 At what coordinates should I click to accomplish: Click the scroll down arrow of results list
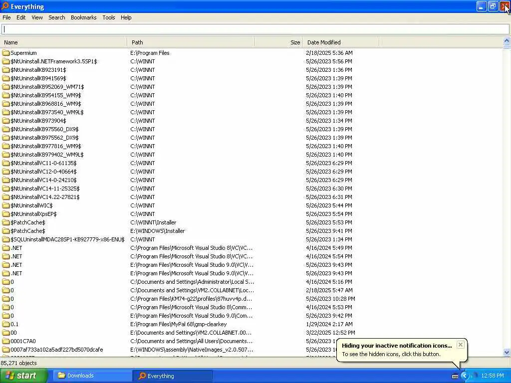pyautogui.click(x=507, y=353)
